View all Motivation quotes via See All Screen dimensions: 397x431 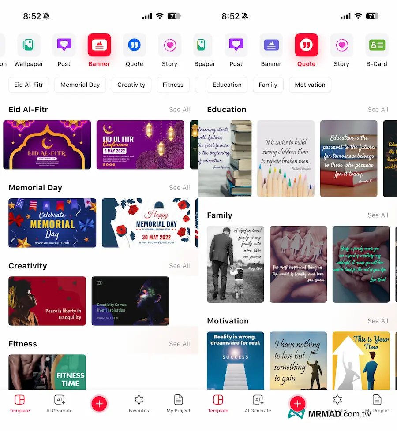point(378,321)
